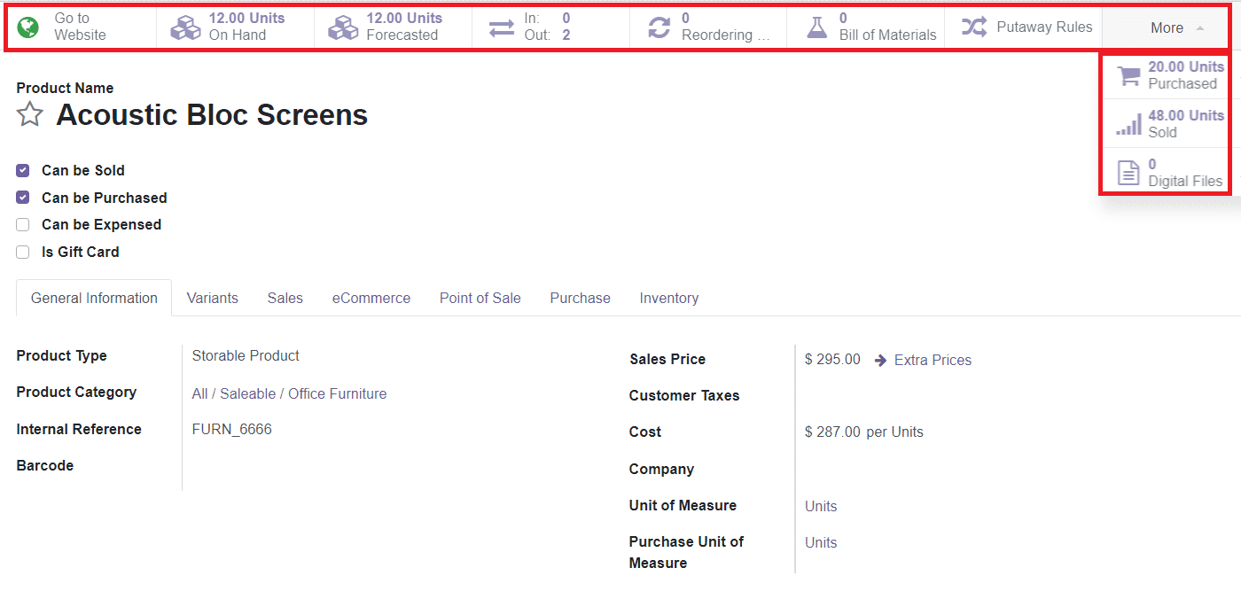Open the Point of Sale tab
Image resolution: width=1241 pixels, height=599 pixels.
(x=480, y=298)
